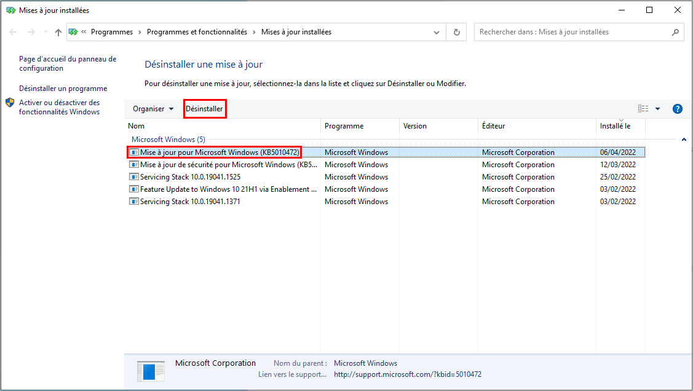Open the Programmes breadcrumb
The height and width of the screenshot is (391, 693).
coord(112,32)
